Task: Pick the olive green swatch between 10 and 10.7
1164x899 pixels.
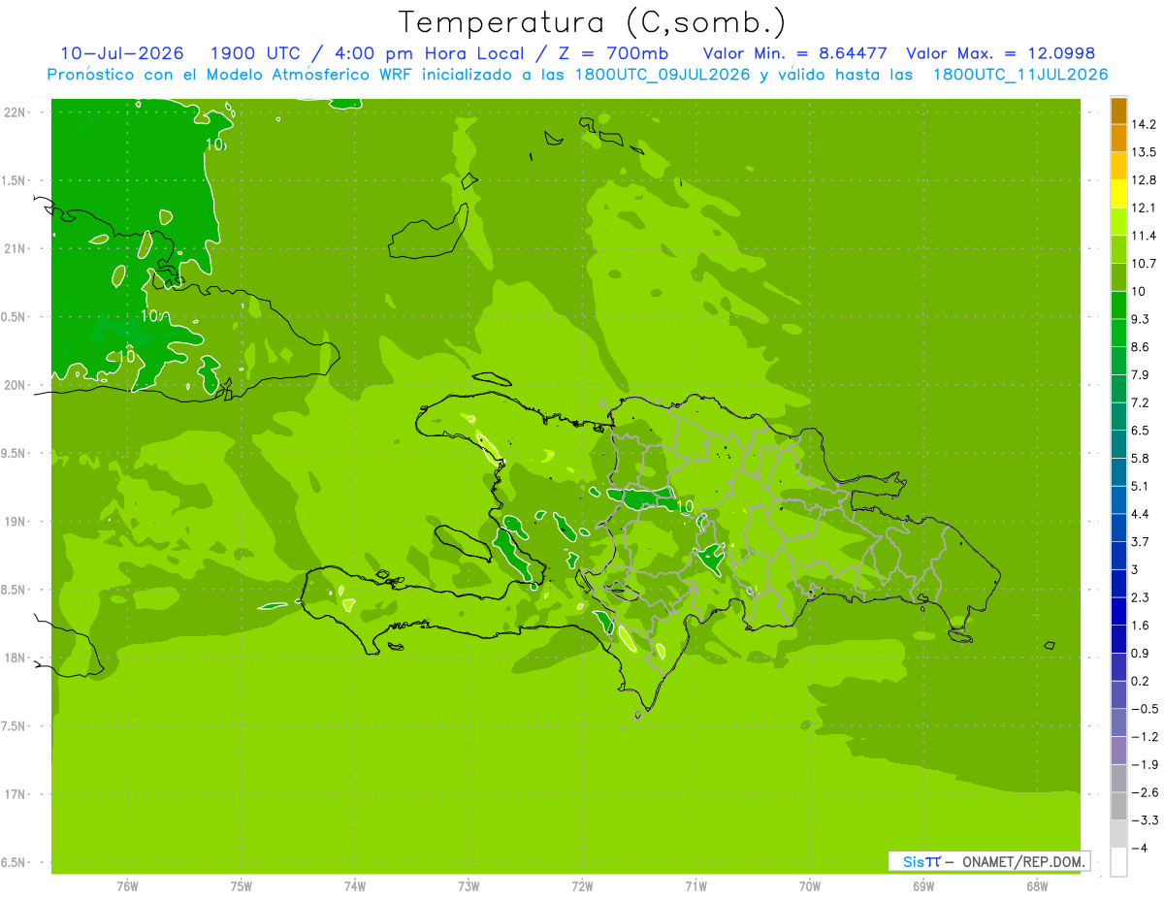Action: pyautogui.click(x=1118, y=277)
